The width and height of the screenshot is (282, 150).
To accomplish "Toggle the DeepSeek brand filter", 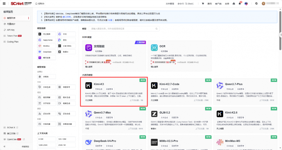I will [x=47, y=52].
